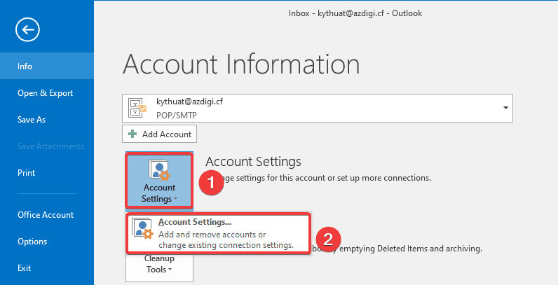
Task: Choose Save As from the left menu
Action: point(32,120)
